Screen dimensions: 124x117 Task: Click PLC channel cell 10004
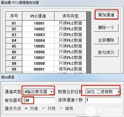coord(38,40)
